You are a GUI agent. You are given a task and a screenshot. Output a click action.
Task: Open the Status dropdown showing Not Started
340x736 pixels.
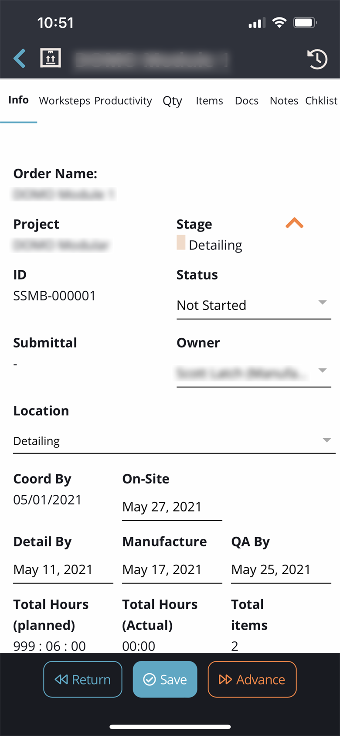(254, 305)
